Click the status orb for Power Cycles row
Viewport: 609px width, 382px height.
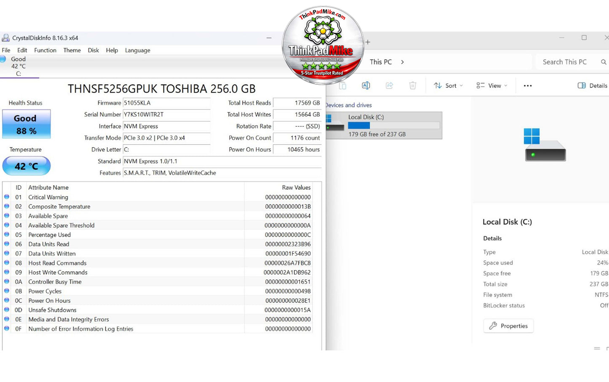click(7, 291)
